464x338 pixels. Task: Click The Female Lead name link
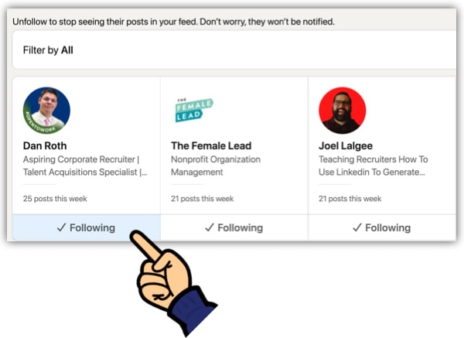tap(211, 145)
